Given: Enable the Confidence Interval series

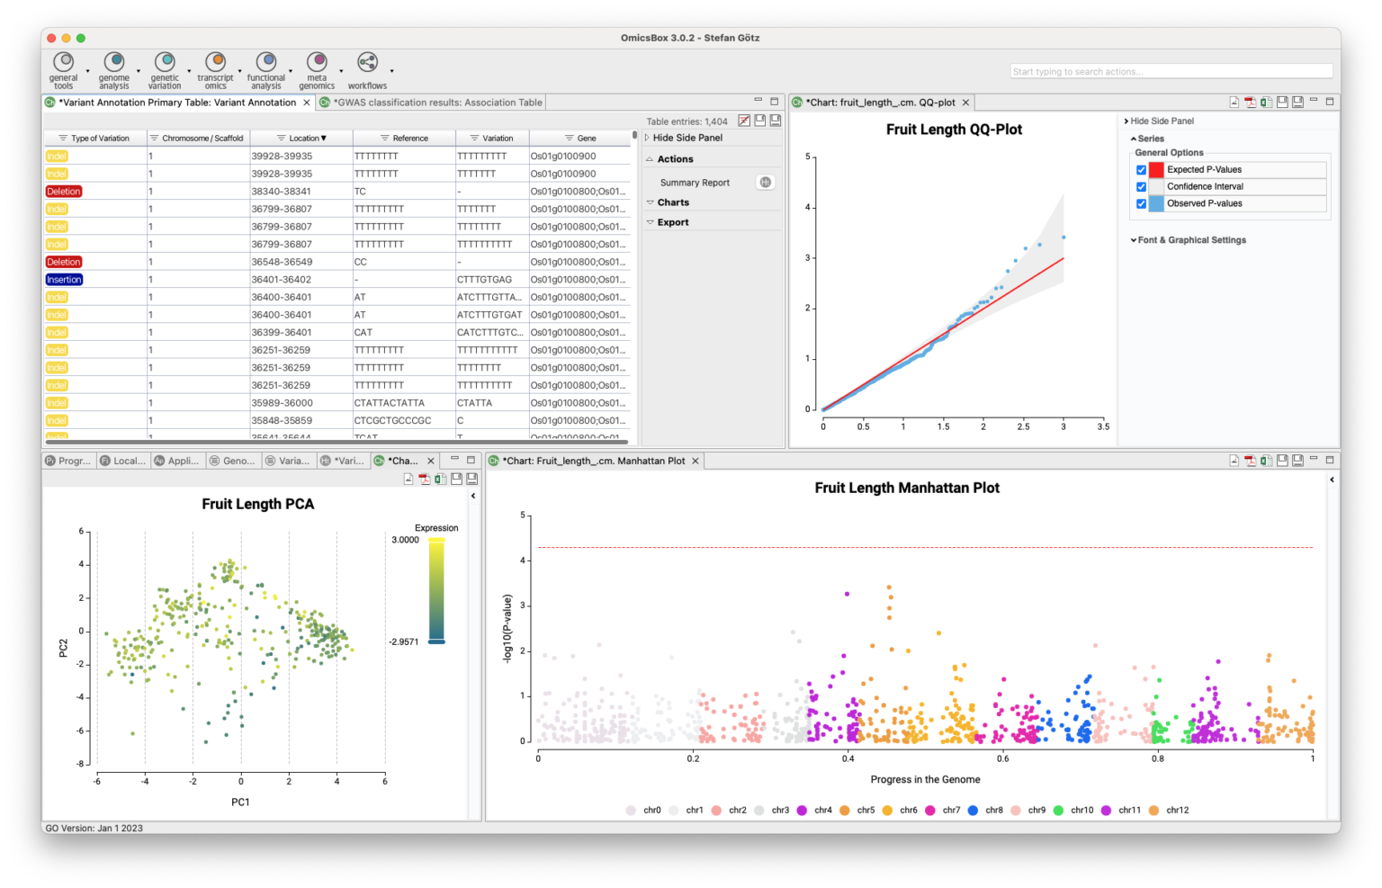Looking at the screenshot, I should [x=1142, y=186].
